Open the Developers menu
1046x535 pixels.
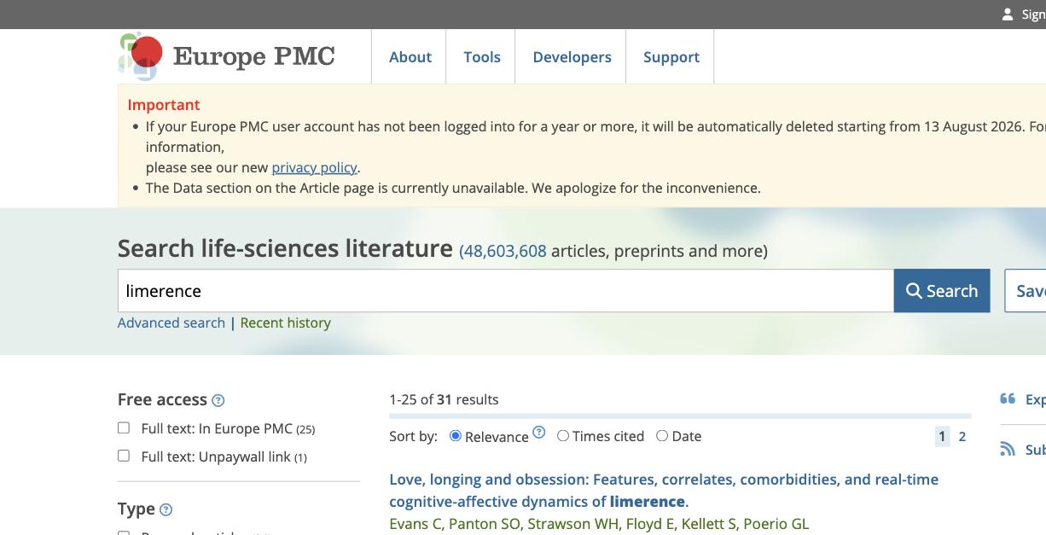tap(572, 57)
